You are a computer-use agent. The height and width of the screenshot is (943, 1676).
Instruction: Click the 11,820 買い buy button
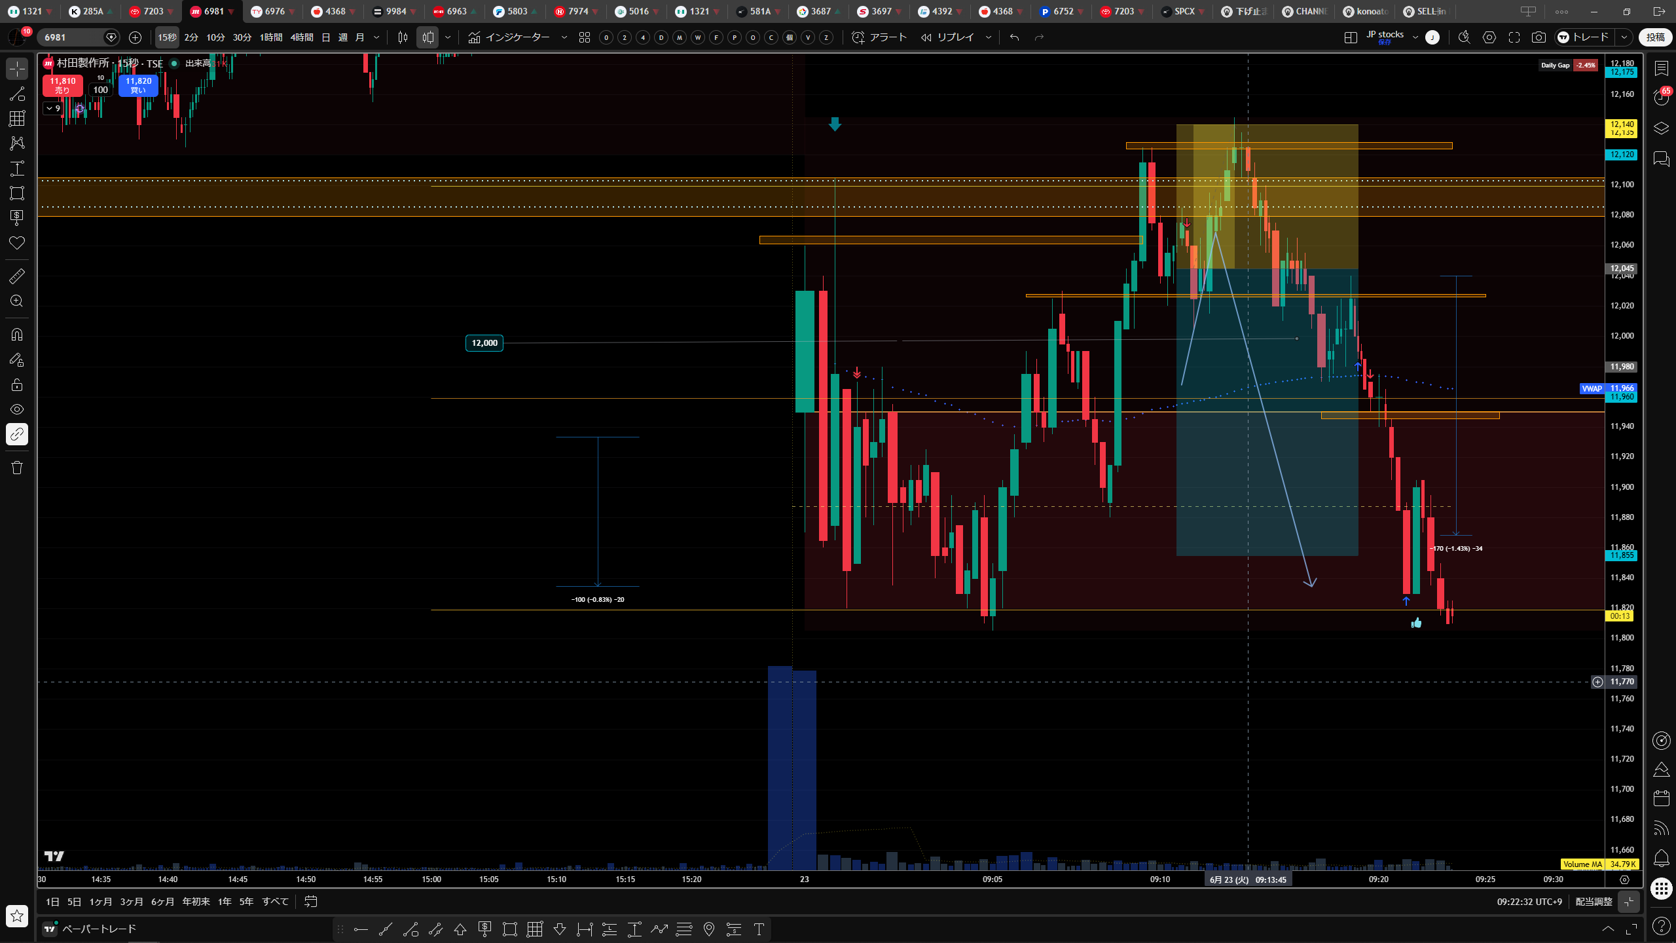tap(139, 85)
